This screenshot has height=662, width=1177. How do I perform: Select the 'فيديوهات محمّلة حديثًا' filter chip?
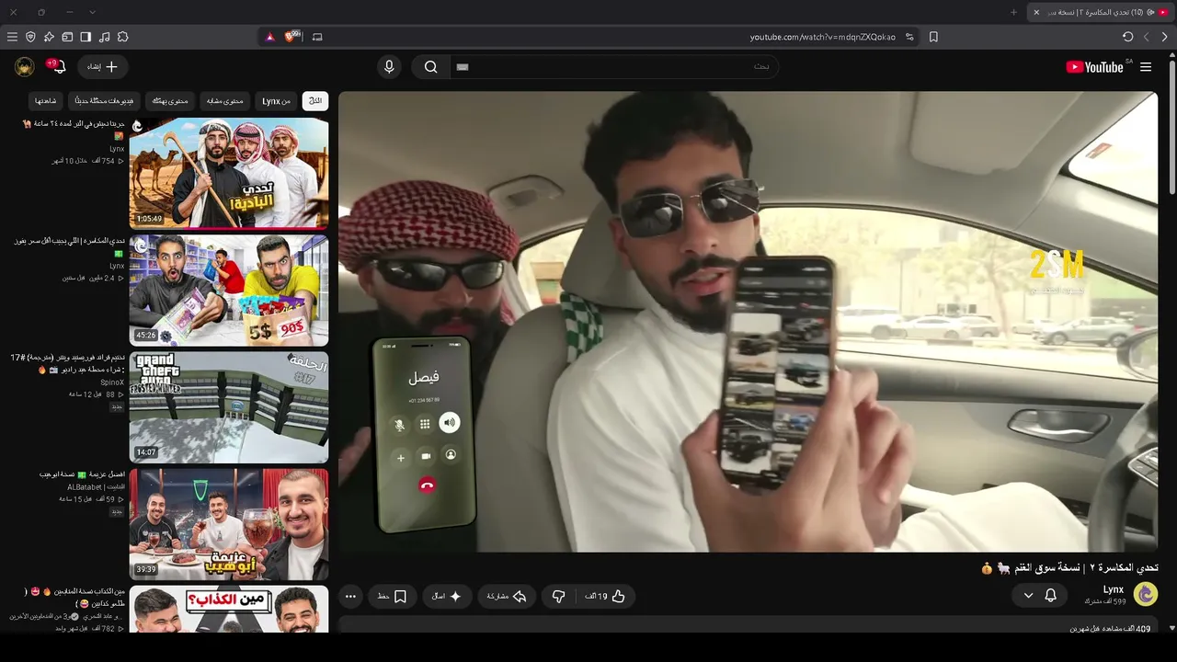[x=104, y=101]
